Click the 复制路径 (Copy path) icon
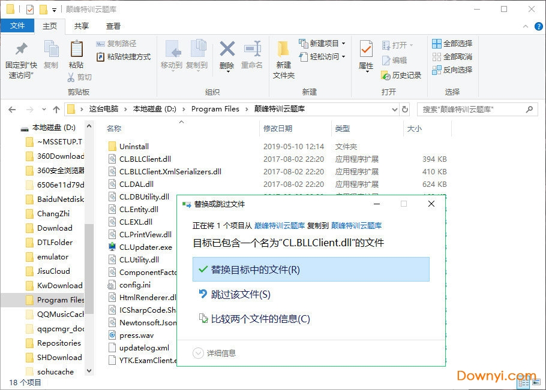This screenshot has width=546, height=390. pyautogui.click(x=100, y=44)
